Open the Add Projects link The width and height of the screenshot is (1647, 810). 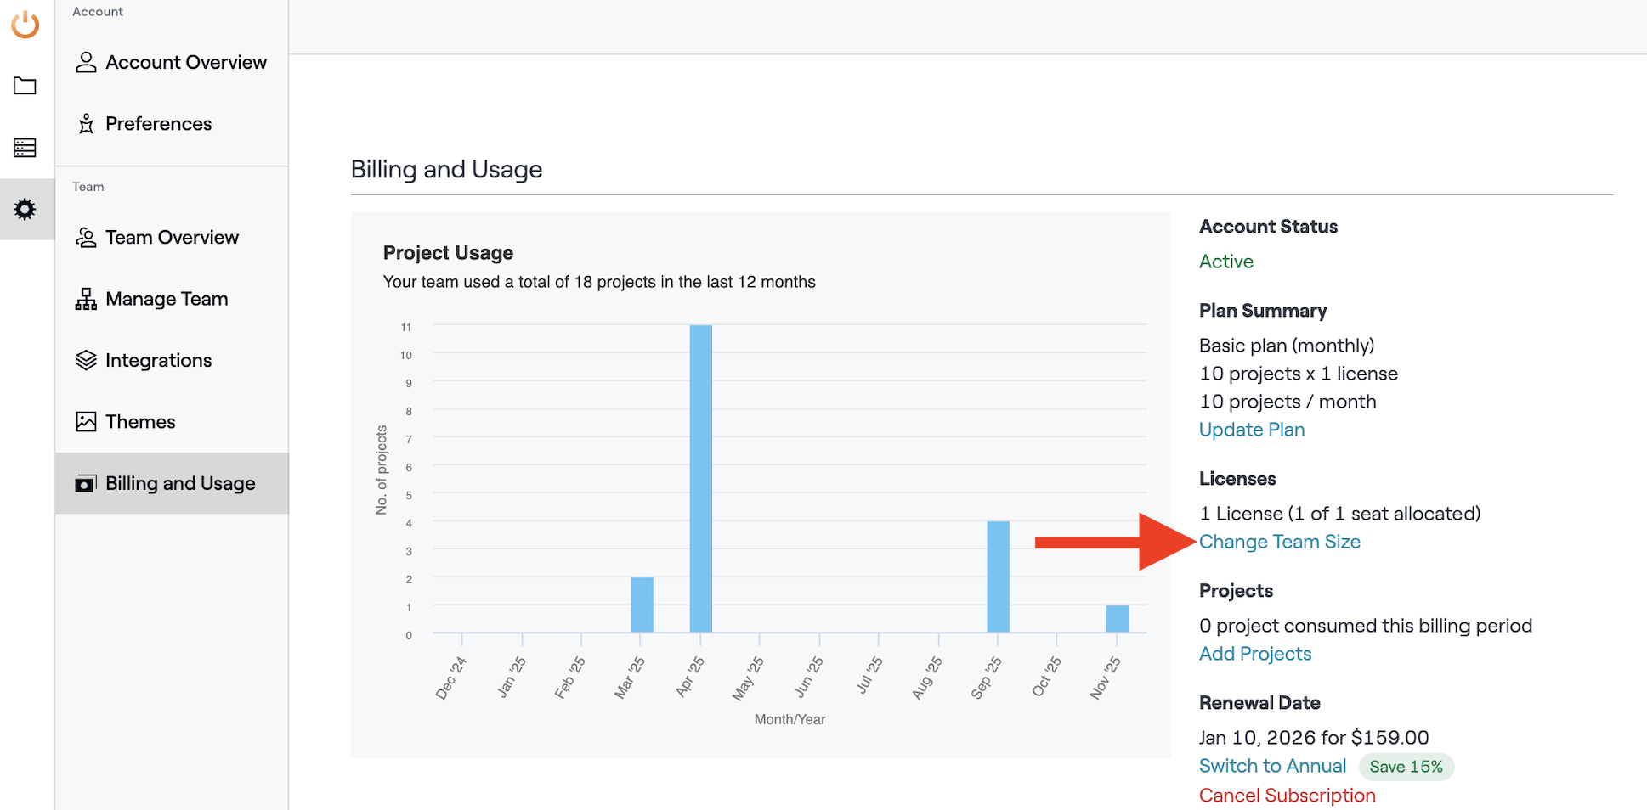point(1254,654)
